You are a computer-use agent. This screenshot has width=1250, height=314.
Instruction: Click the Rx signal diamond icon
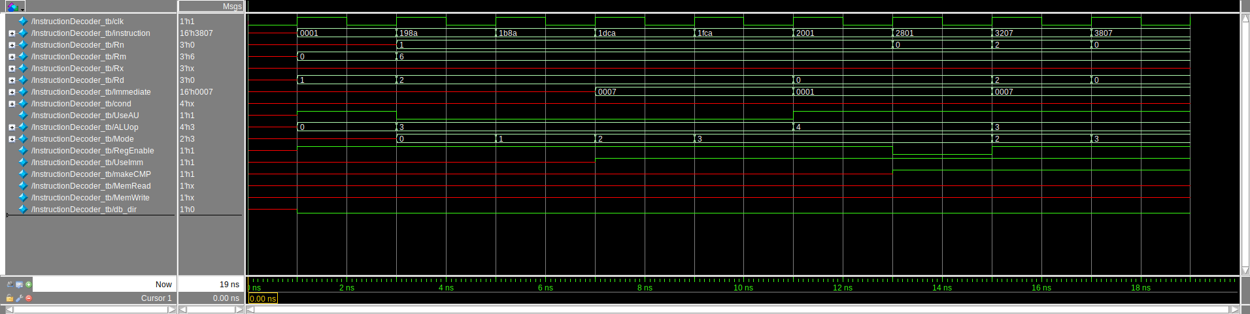23,68
